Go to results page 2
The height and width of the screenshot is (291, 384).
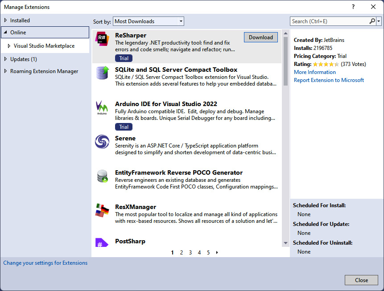[182, 252]
